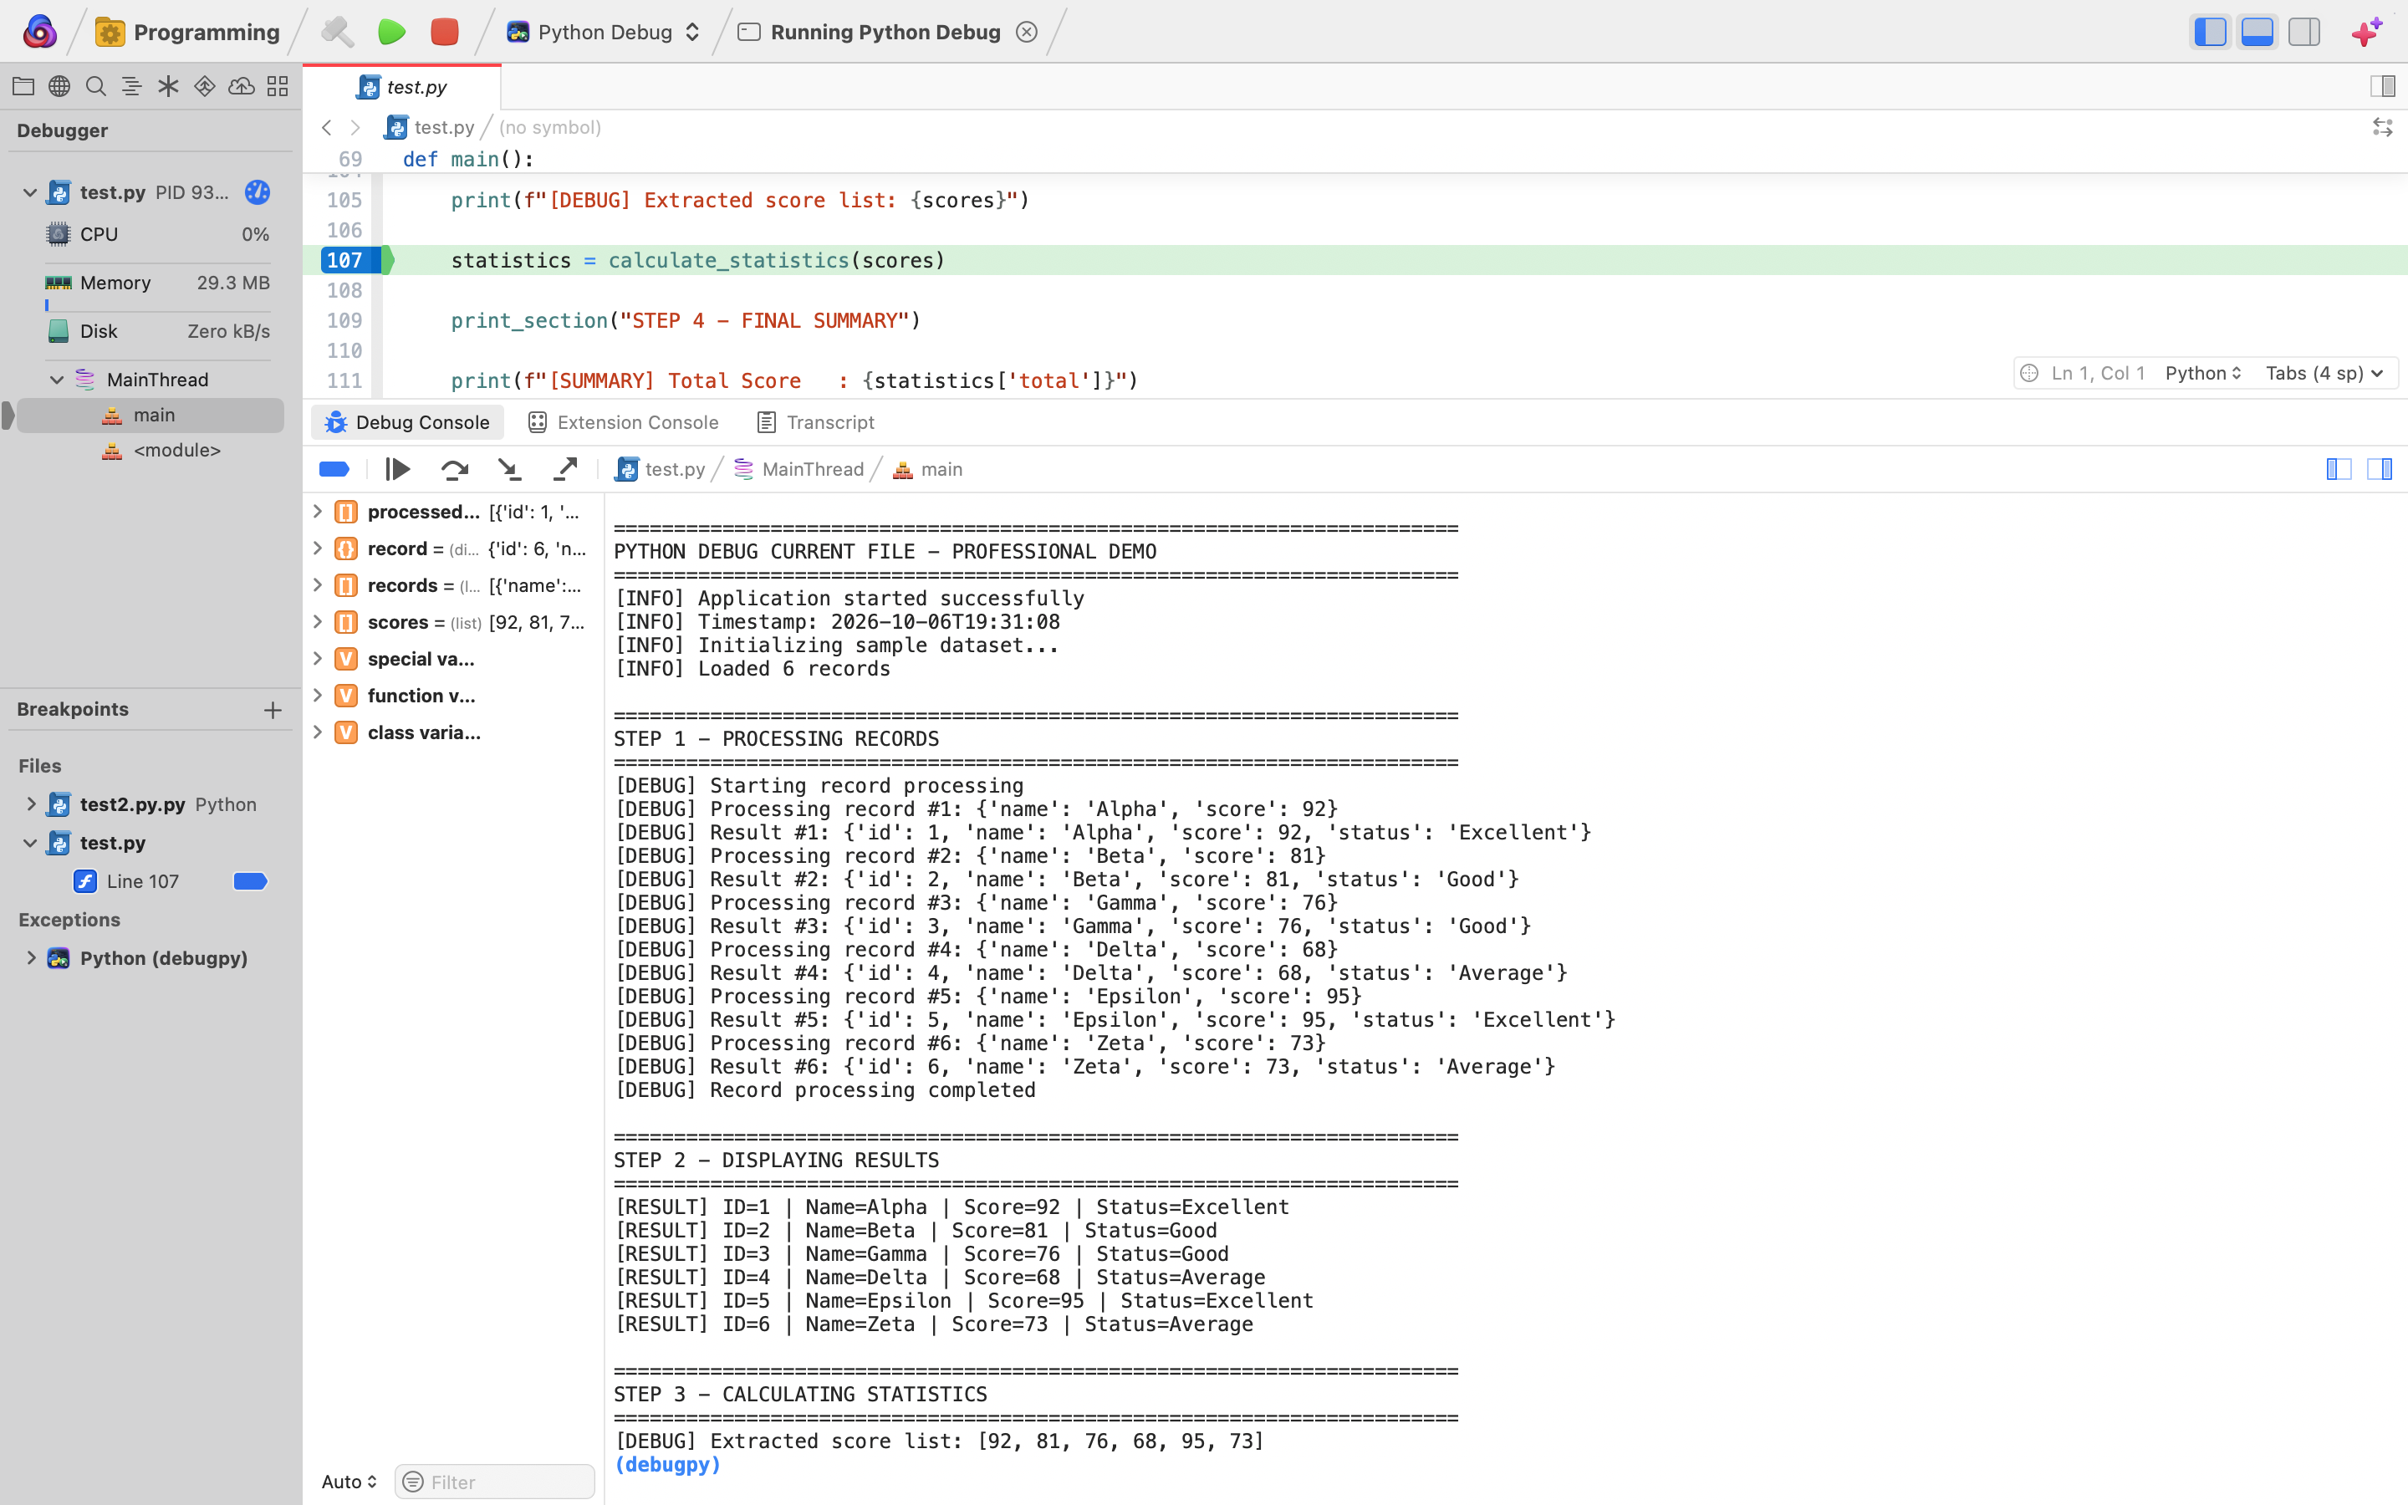
Task: Open the asterisk Issues sidebar icon
Action: click(168, 87)
